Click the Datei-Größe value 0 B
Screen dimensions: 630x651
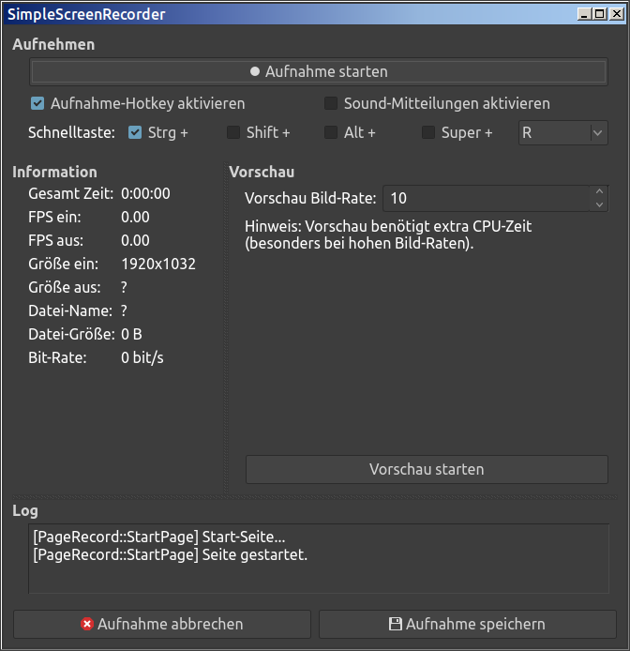(x=131, y=334)
